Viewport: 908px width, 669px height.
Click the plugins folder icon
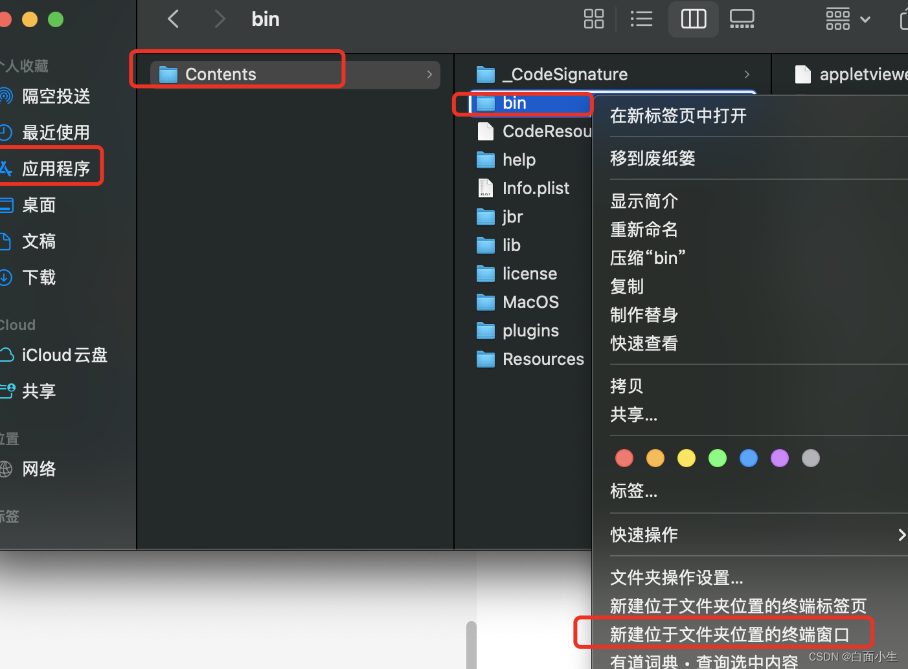tap(486, 331)
